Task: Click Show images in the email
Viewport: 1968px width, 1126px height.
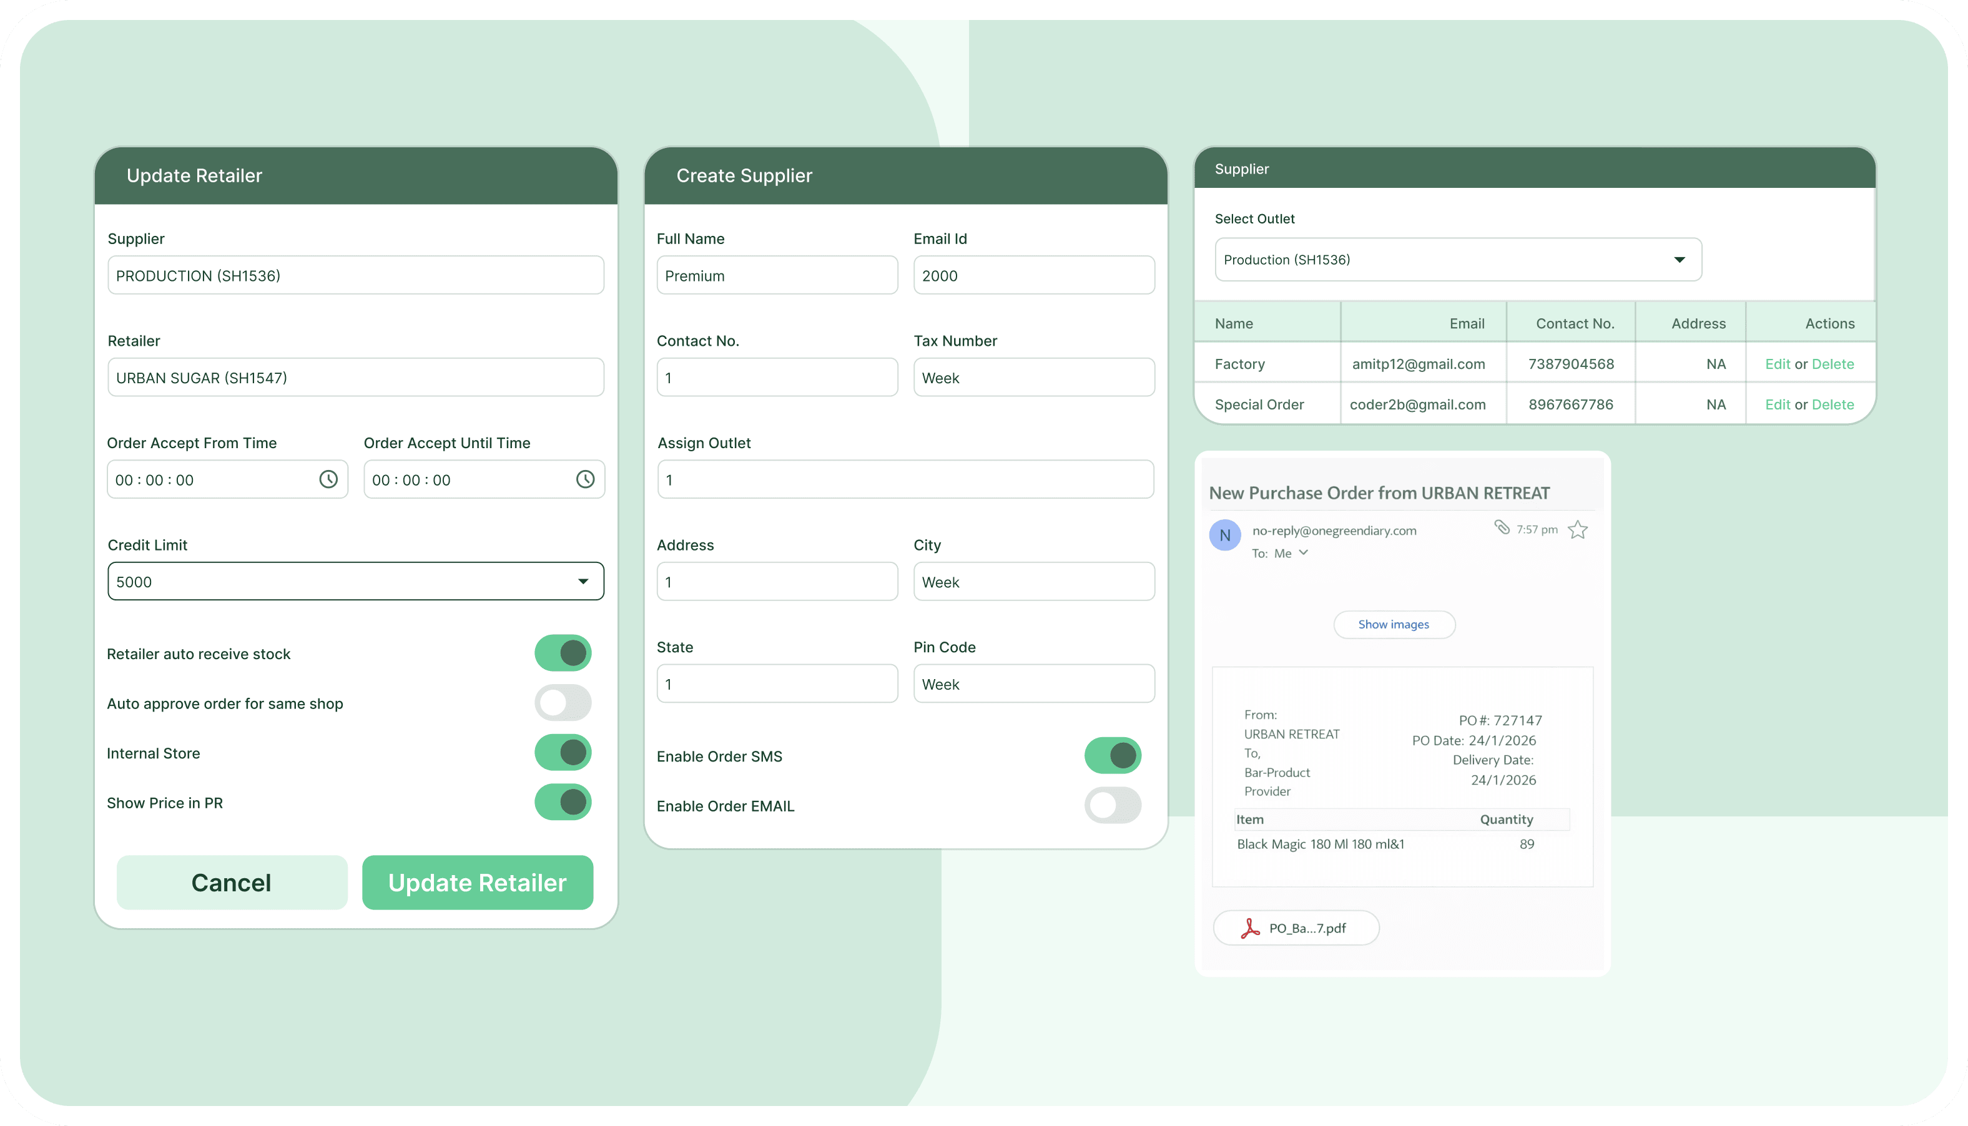Action: (1394, 624)
